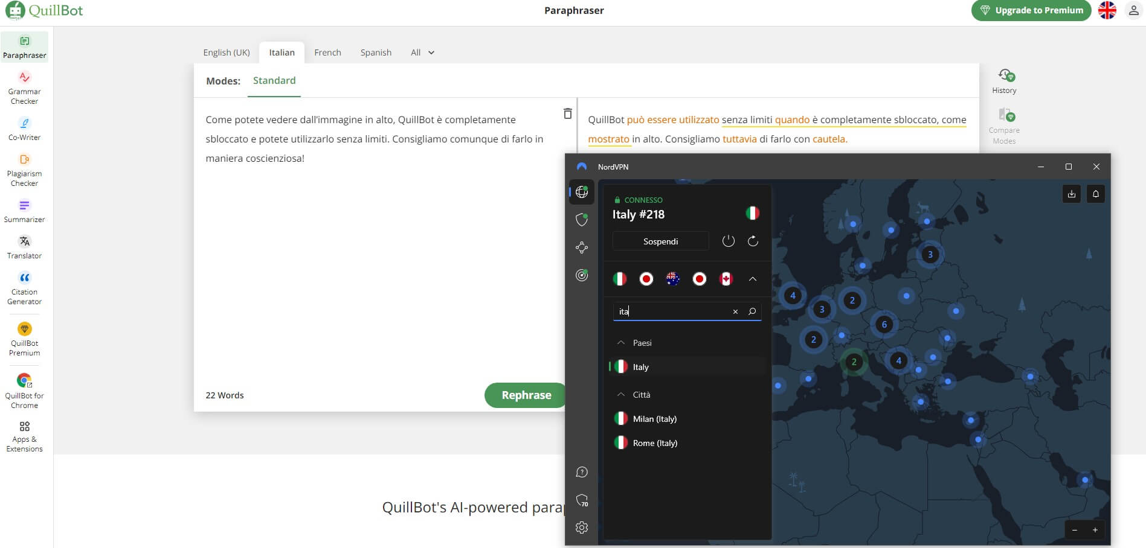
Task: Reconnect VPN with the refresh icon
Action: (x=753, y=241)
